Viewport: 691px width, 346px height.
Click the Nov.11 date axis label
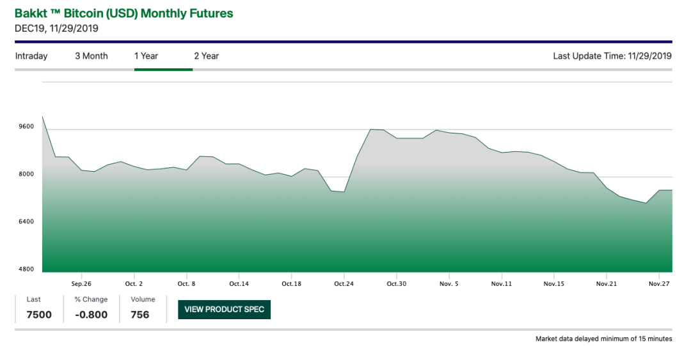(502, 284)
